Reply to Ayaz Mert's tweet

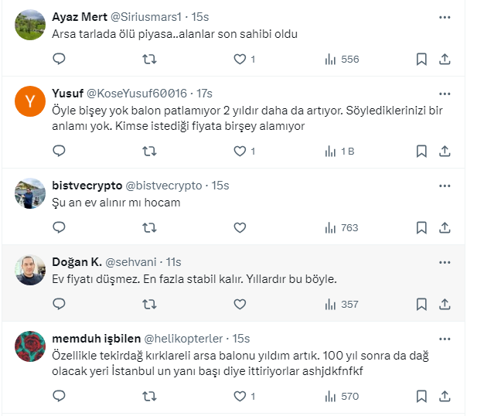point(60,59)
